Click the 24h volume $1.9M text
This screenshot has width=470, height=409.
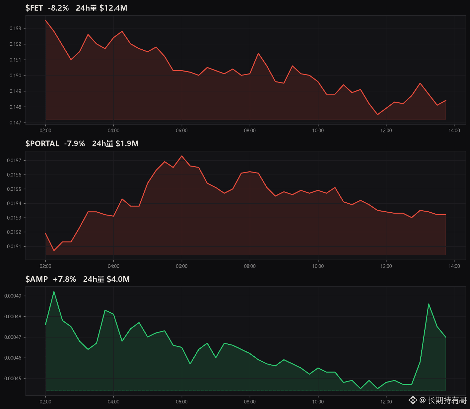[115, 143]
